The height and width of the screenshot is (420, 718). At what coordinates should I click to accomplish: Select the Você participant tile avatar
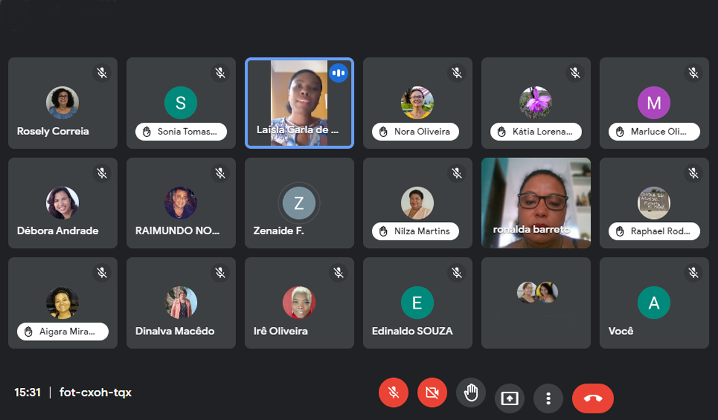click(x=654, y=303)
